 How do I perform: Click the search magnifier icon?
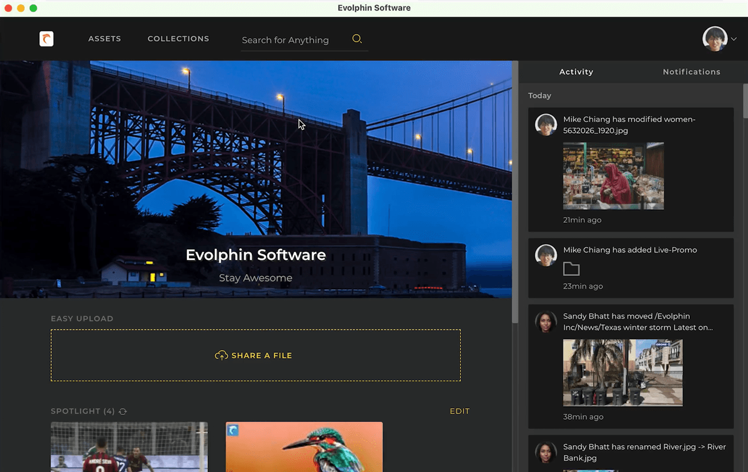click(x=357, y=39)
